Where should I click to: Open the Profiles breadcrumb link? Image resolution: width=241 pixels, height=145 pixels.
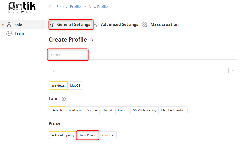pos(76,7)
